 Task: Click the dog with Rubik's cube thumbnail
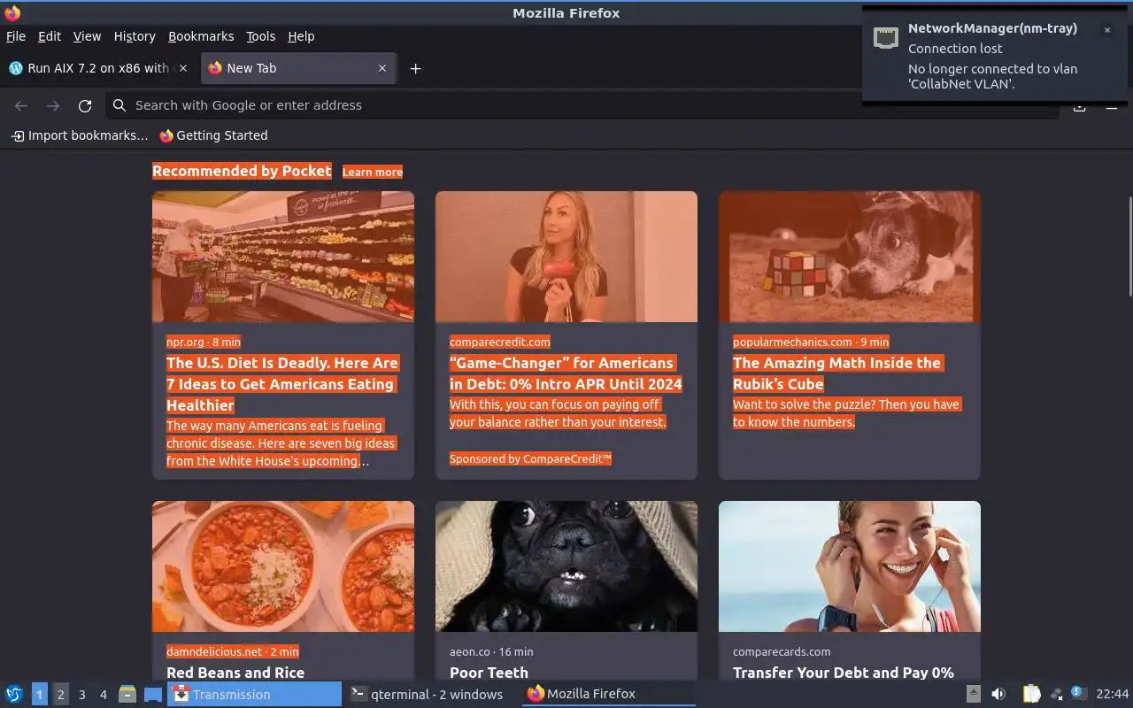pyautogui.click(x=850, y=257)
